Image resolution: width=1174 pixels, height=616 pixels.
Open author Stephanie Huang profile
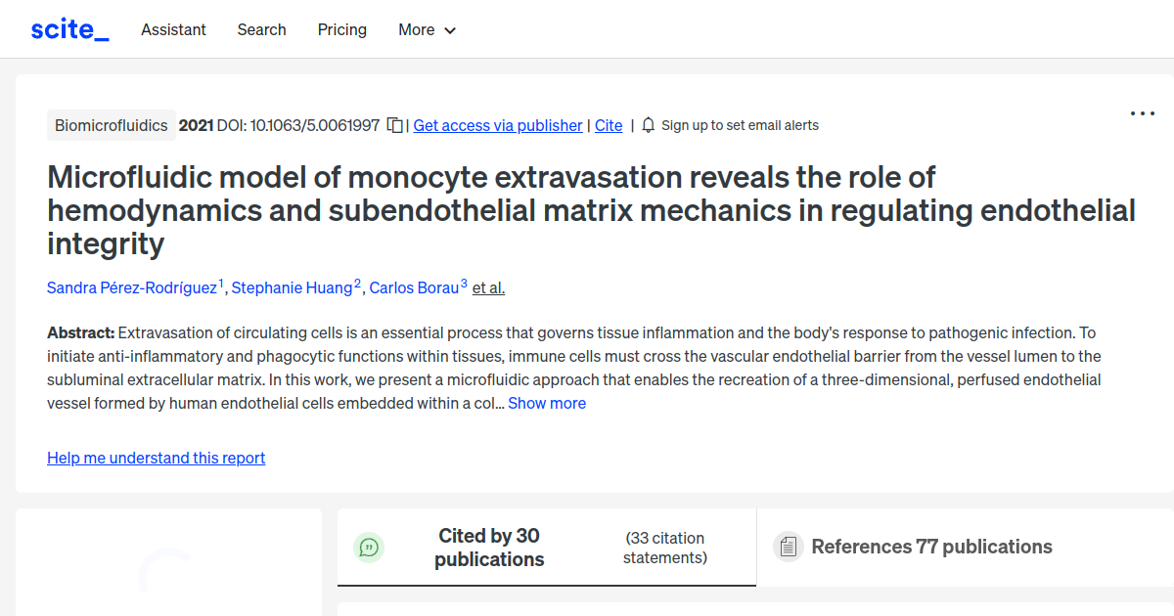coord(292,287)
